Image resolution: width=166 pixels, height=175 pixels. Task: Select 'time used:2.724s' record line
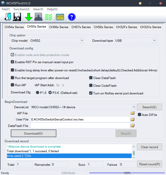69,156
